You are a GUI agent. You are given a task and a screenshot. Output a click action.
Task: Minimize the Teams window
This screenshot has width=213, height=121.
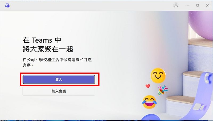coord(188,5)
